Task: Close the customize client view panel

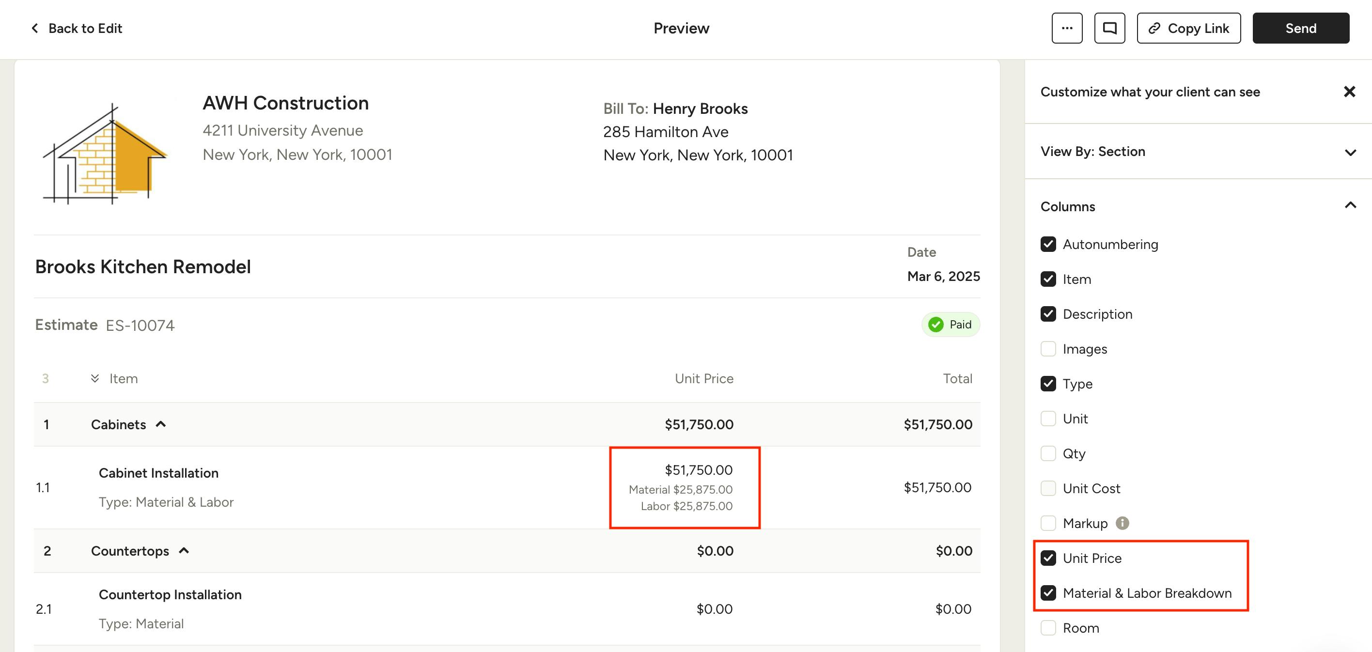Action: pos(1349,92)
